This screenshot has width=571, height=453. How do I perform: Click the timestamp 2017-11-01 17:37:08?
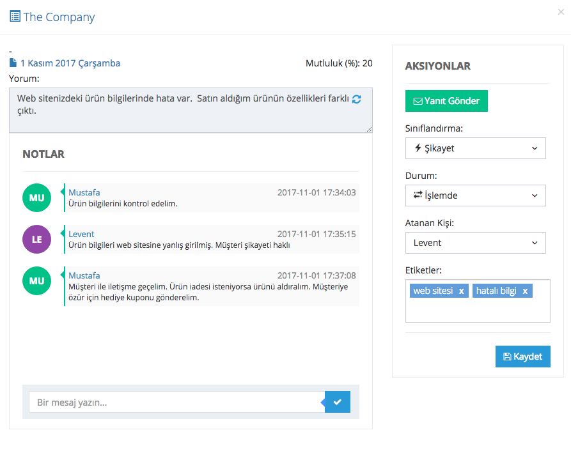click(x=317, y=275)
